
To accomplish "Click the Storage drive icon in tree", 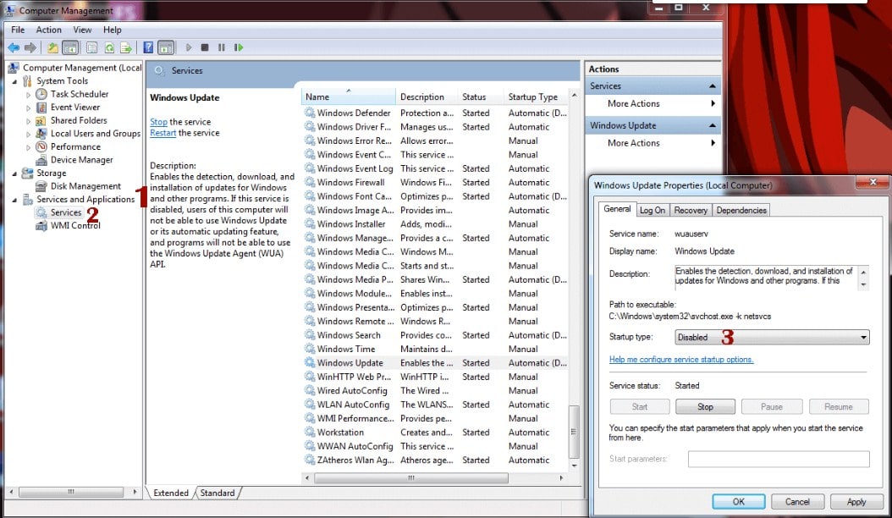I will coord(27,173).
